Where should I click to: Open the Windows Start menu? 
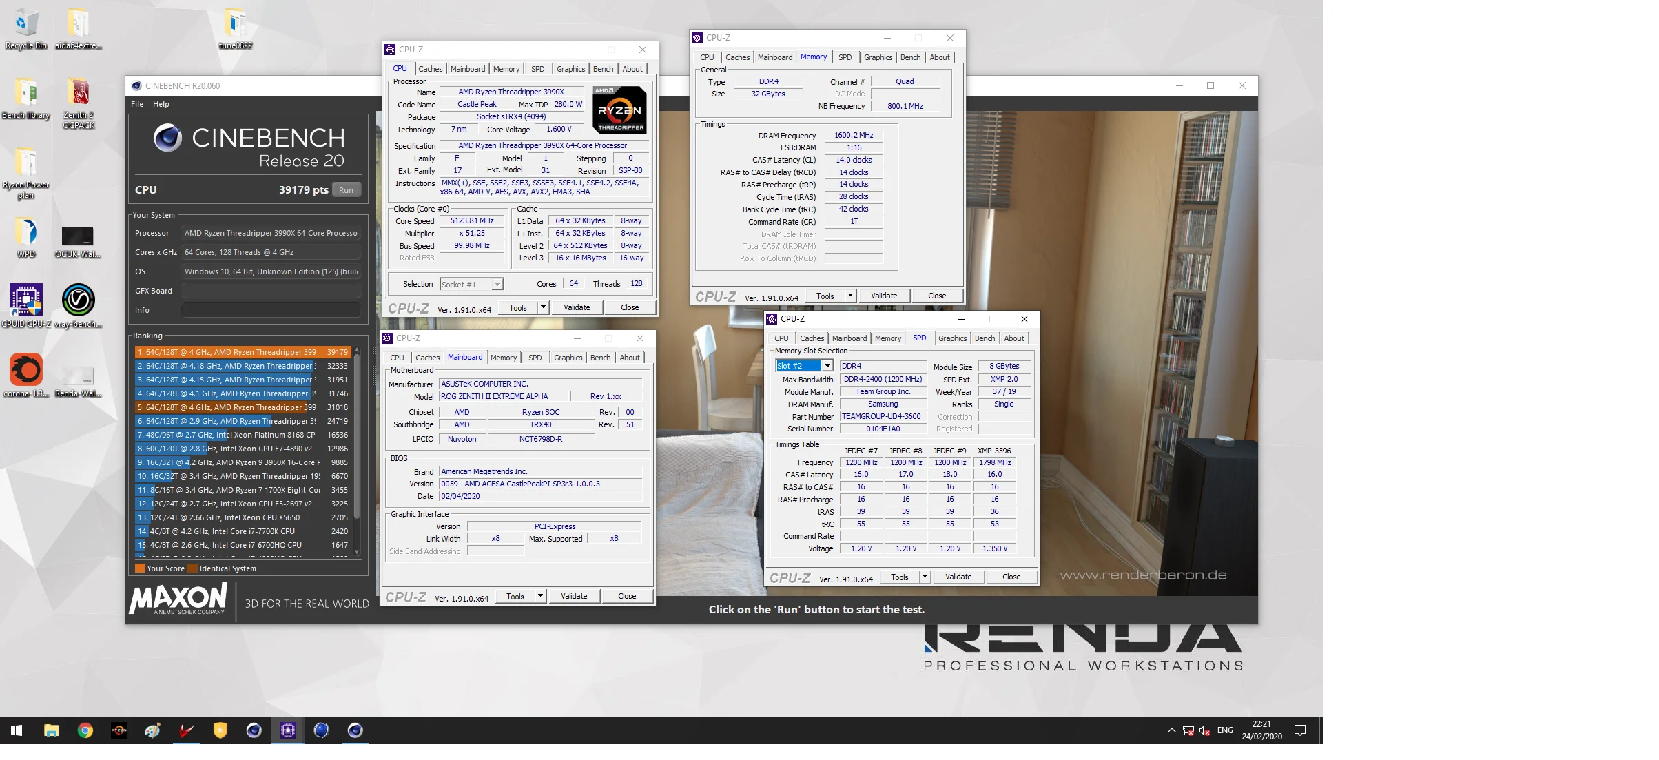point(17,730)
